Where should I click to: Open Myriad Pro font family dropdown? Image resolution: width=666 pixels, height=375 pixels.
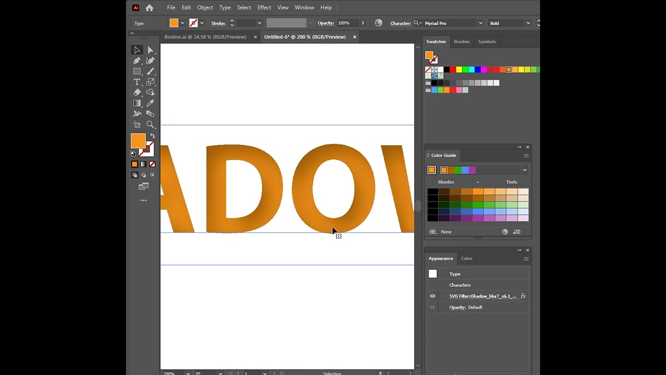tap(480, 23)
